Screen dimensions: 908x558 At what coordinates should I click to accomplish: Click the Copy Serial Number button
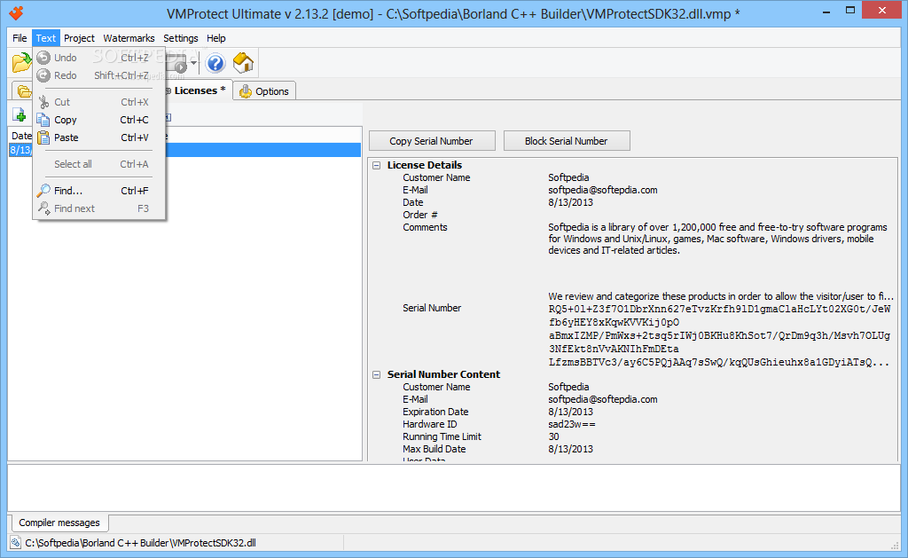click(432, 141)
